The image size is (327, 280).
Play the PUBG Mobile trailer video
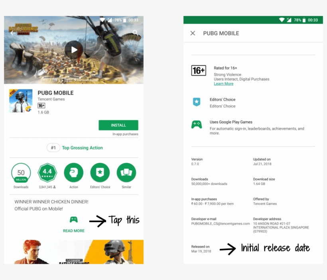pos(74,50)
